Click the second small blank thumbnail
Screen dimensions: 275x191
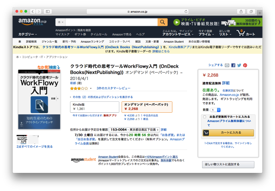coord(34,139)
